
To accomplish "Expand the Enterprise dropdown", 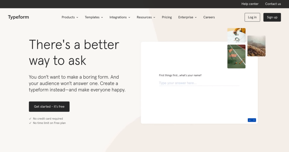I will click(x=187, y=17).
